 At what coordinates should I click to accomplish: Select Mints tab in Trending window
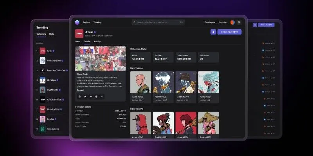(52, 34)
